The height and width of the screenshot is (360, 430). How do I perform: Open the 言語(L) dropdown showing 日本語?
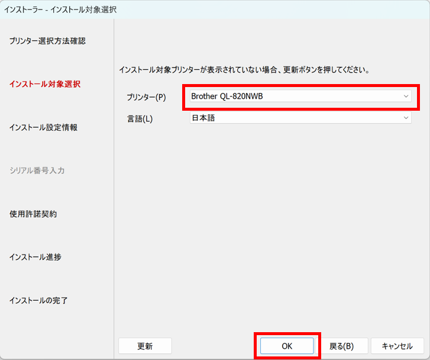[300, 118]
